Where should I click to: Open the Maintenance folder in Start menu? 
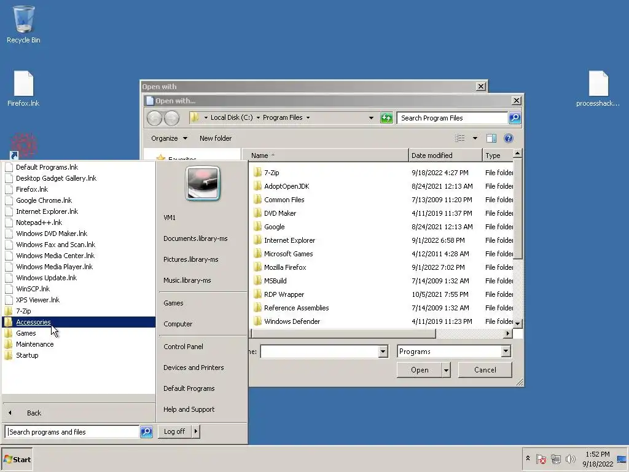34,344
